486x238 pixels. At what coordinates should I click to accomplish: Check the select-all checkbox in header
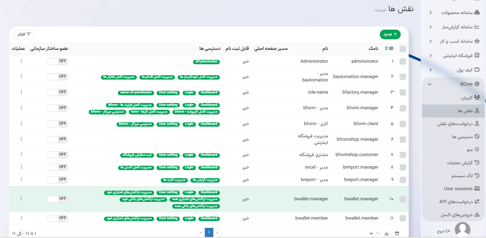point(403,49)
